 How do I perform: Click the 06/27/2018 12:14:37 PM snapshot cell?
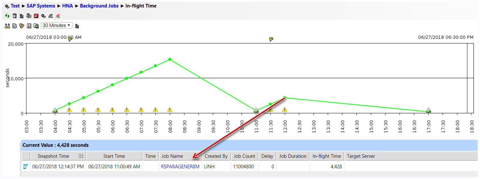coord(58,167)
